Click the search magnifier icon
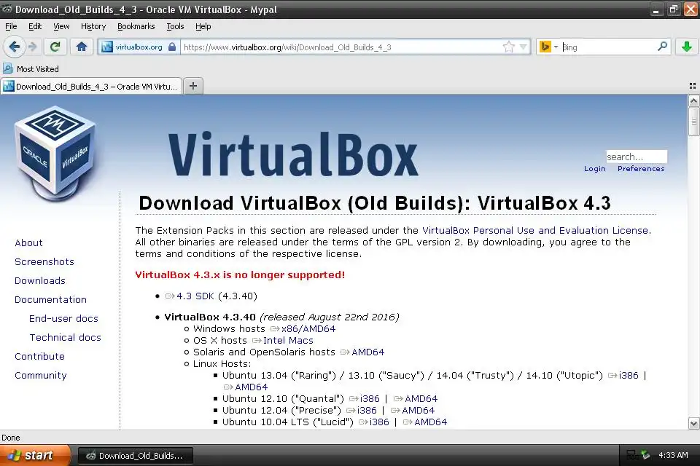Screen dimensions: 700x466 [663, 47]
